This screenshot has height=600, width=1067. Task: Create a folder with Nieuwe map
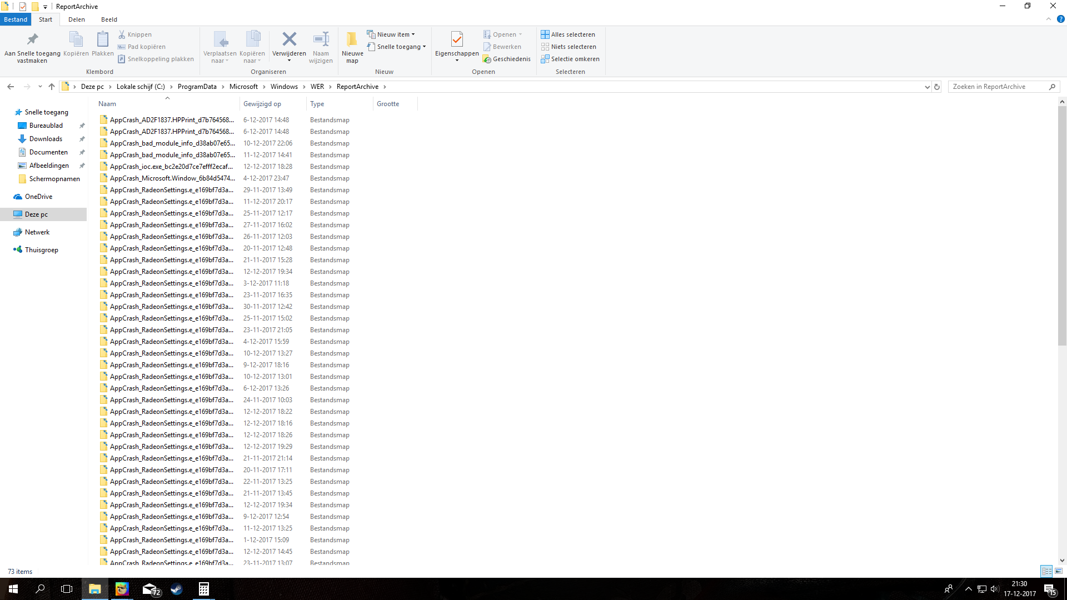[x=352, y=47]
